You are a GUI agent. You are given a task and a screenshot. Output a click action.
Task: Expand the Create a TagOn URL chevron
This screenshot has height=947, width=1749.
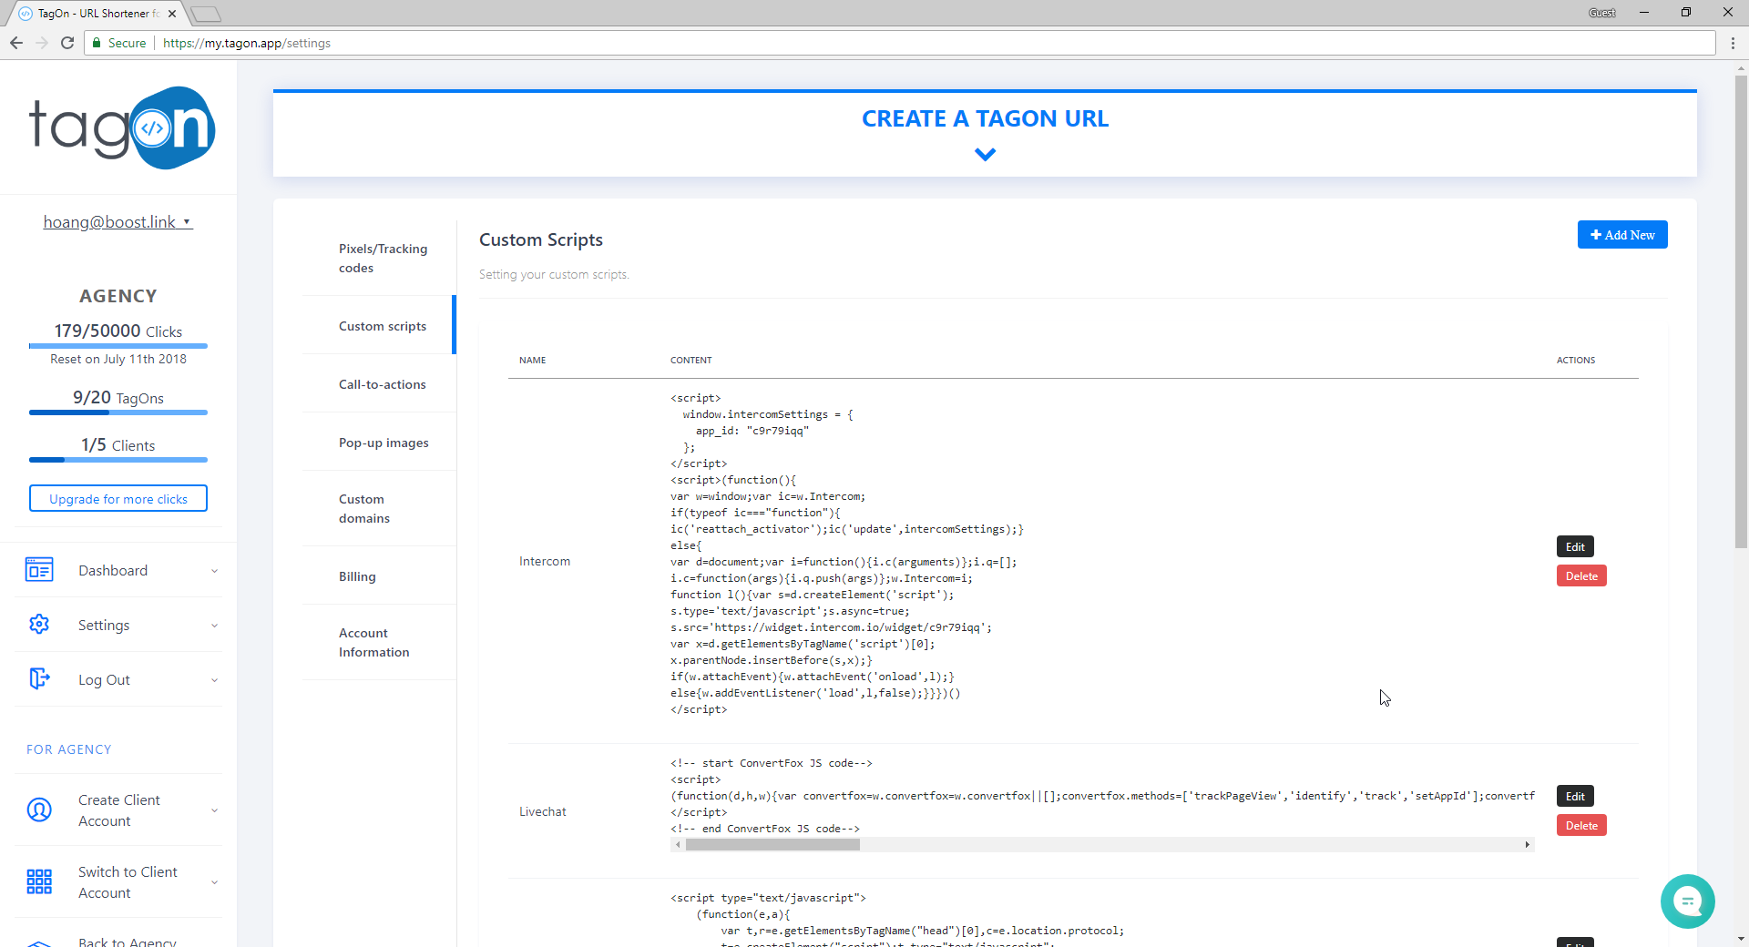[x=985, y=155]
